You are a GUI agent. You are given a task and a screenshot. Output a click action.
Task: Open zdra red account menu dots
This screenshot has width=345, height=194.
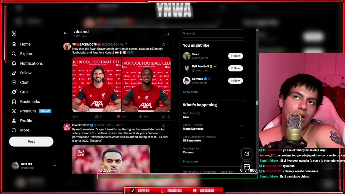pyautogui.click(x=54, y=166)
